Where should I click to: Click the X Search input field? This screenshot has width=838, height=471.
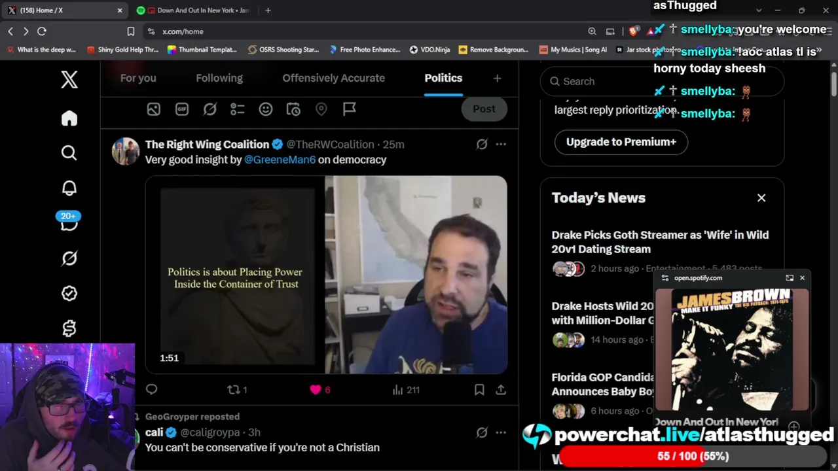(662, 82)
